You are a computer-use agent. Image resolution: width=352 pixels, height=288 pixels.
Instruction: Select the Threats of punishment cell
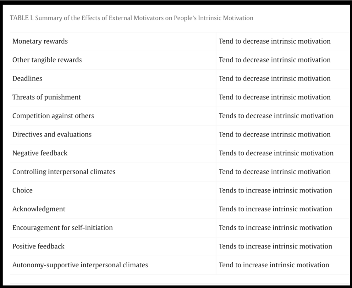[x=47, y=97]
